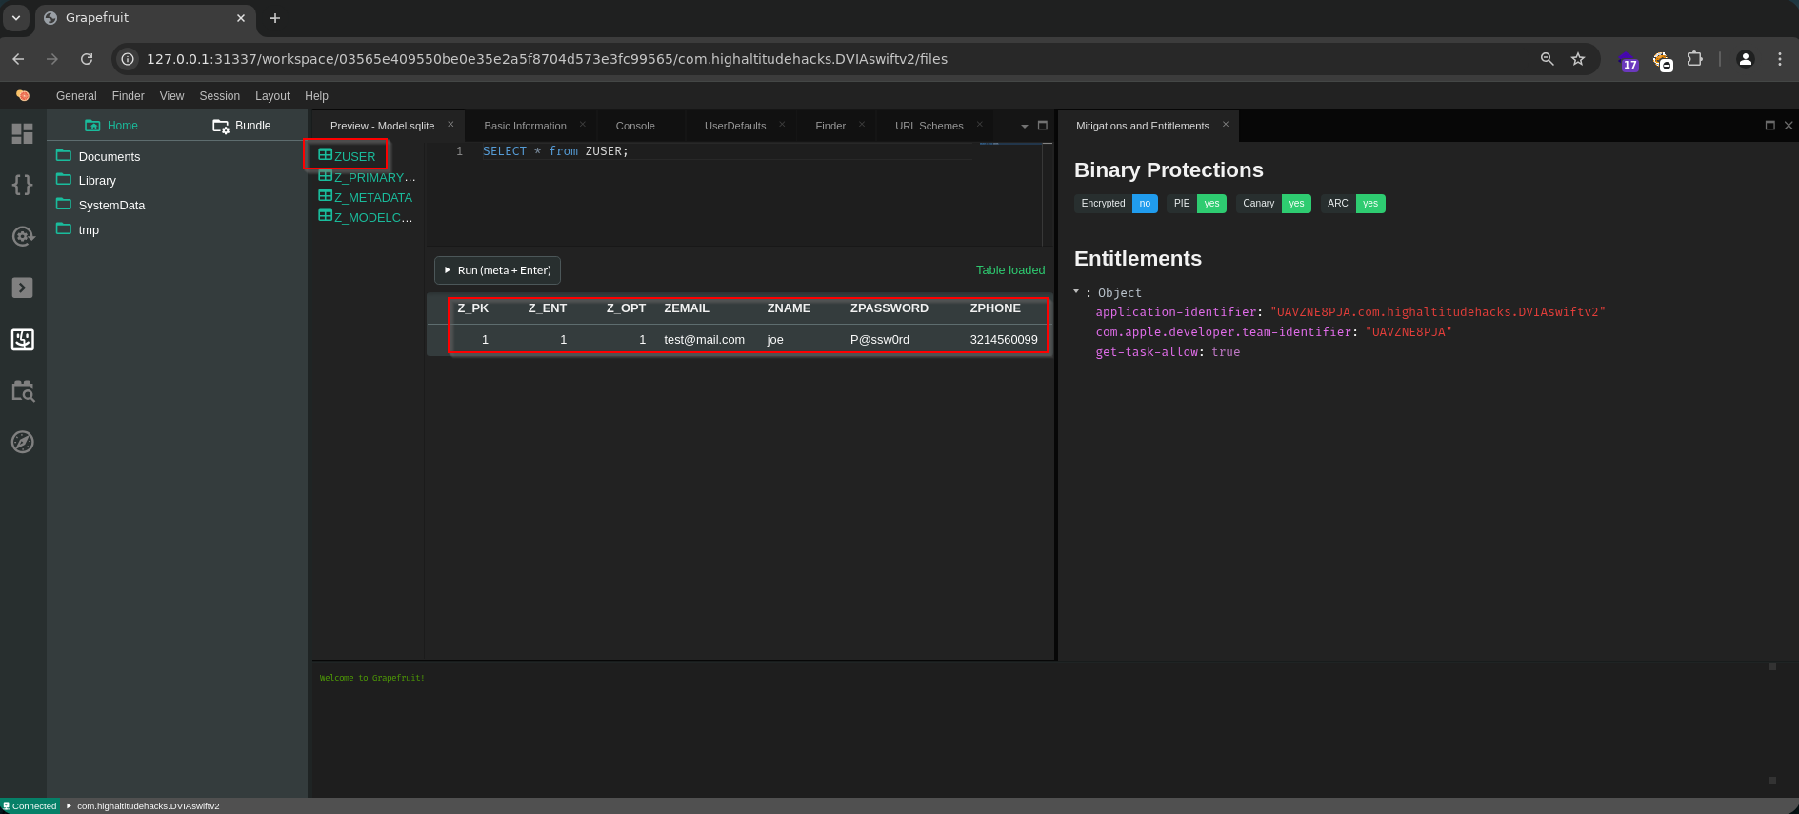Run the SQL query
The height and width of the screenshot is (814, 1799).
click(497, 270)
